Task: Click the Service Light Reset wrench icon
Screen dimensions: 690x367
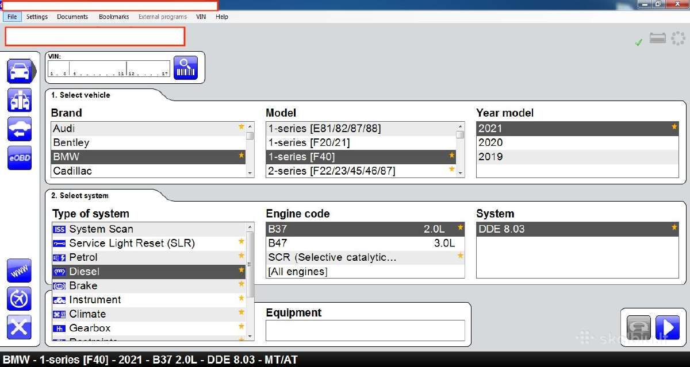Action: pos(59,244)
